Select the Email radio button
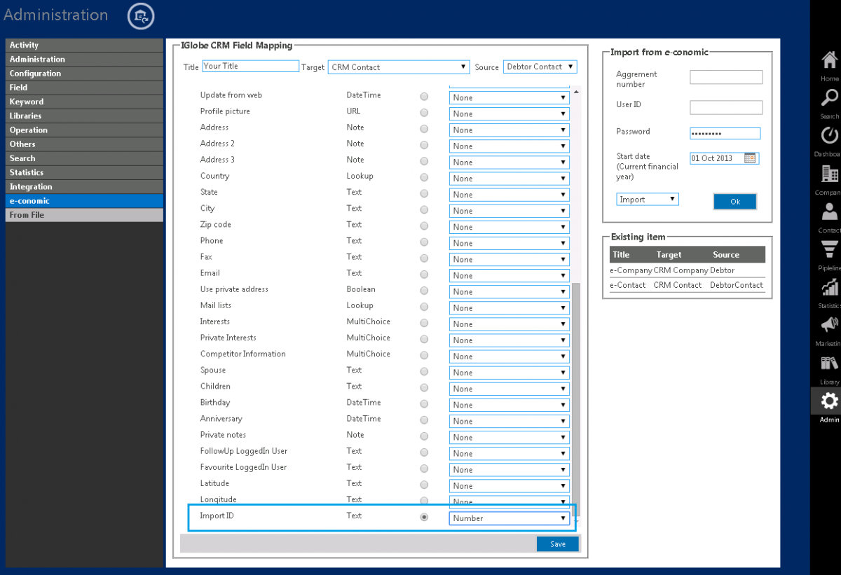The width and height of the screenshot is (841, 575). coord(424,274)
